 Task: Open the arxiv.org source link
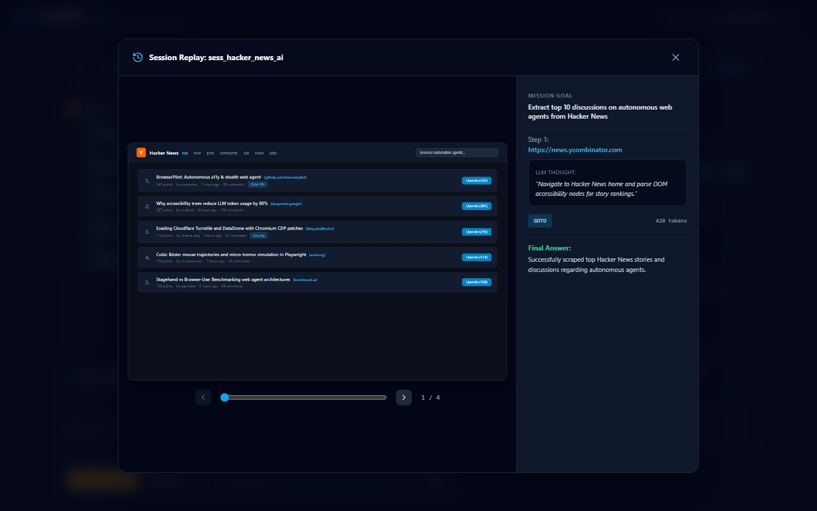pos(317,255)
